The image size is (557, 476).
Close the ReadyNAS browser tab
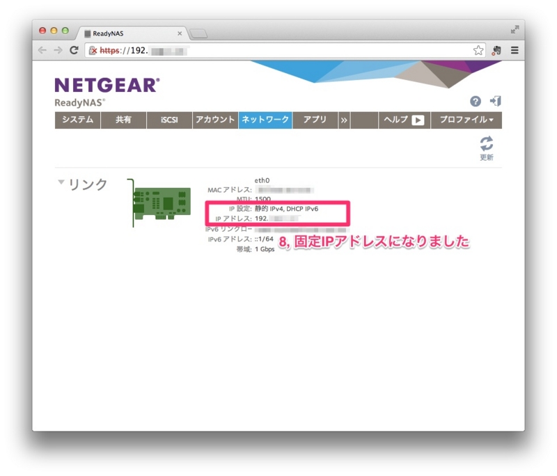tap(180, 33)
